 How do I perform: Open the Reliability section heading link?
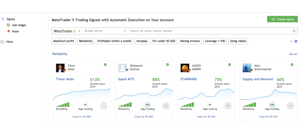[60, 54]
